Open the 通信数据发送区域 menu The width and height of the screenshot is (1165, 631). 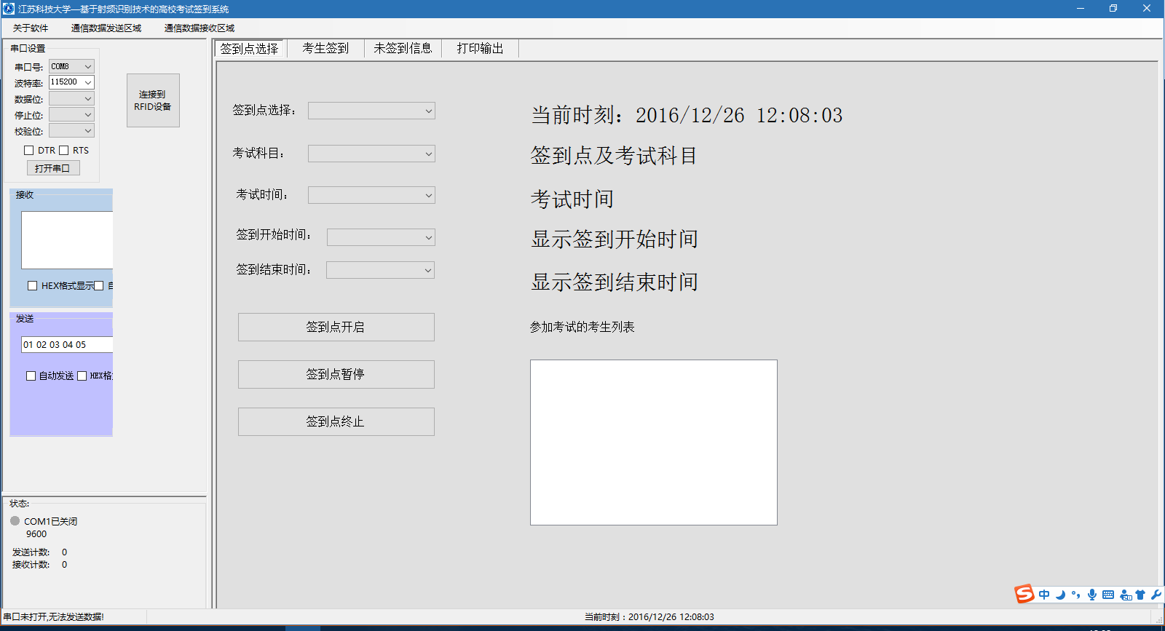pyautogui.click(x=106, y=28)
